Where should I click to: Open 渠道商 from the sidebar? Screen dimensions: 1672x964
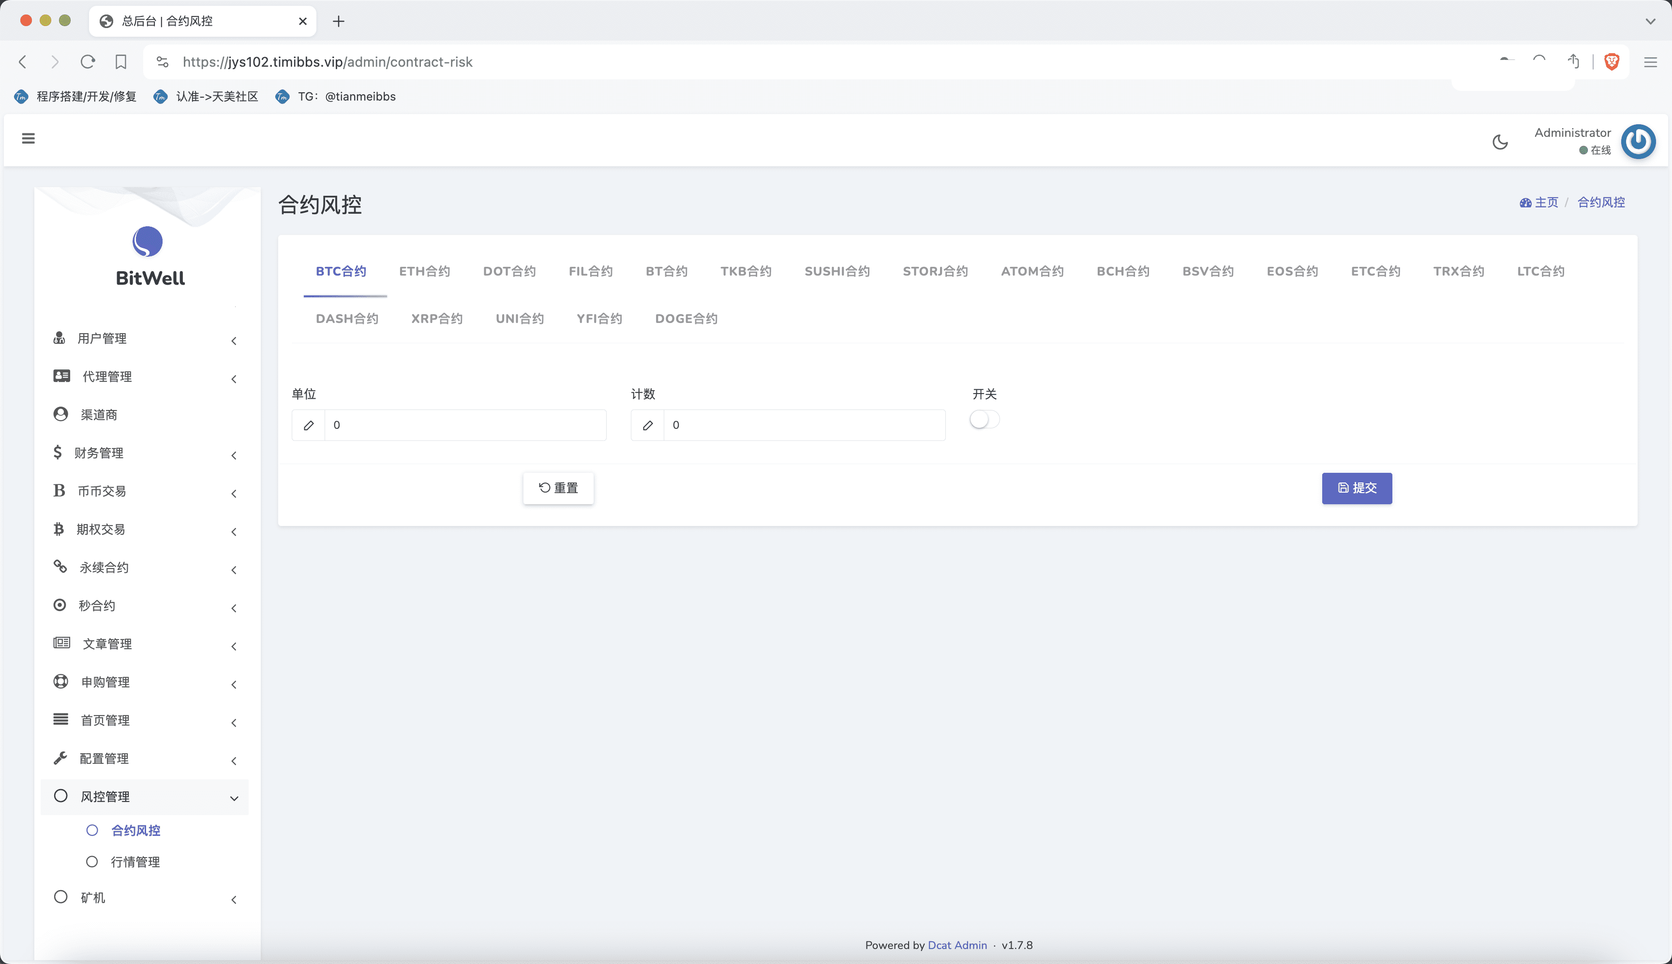tap(99, 414)
